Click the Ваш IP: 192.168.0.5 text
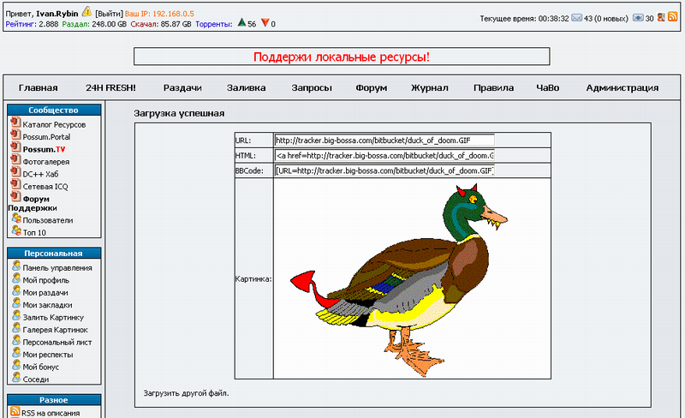Screen dimensions: 685x418 point(159,14)
